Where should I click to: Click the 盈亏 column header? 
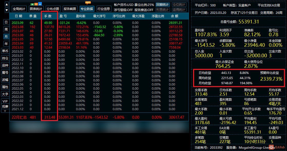63,16
